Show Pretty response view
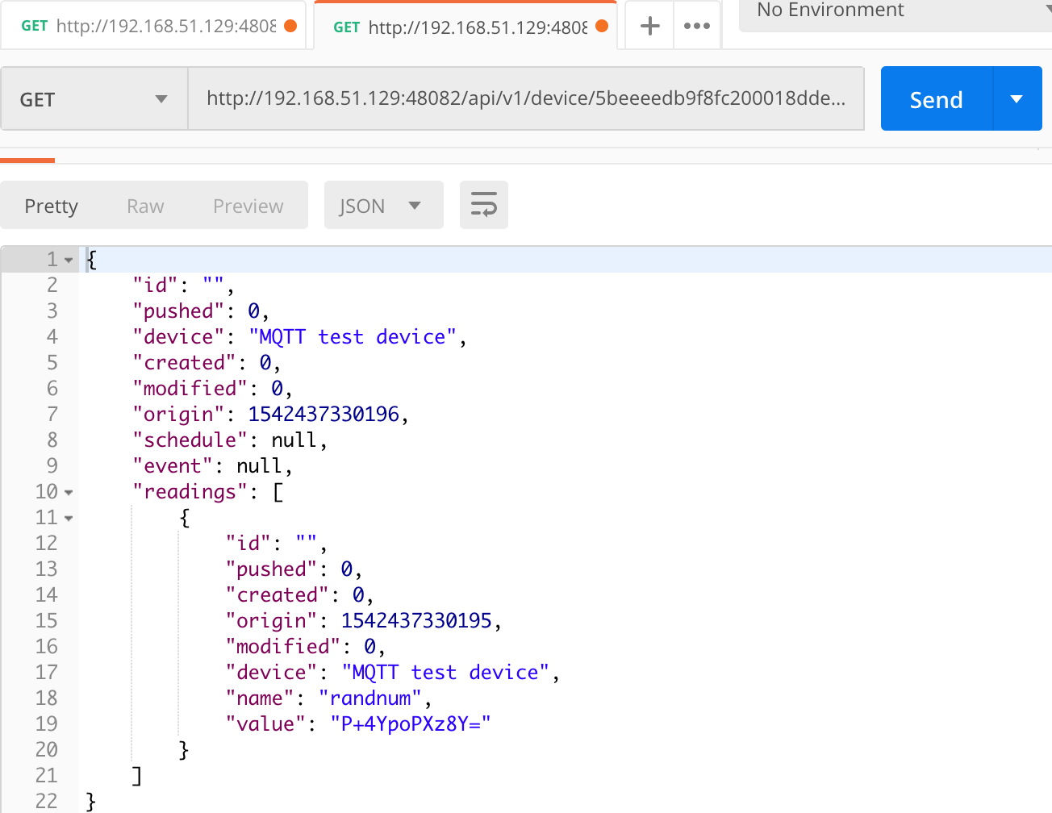The image size is (1052, 813). click(52, 206)
